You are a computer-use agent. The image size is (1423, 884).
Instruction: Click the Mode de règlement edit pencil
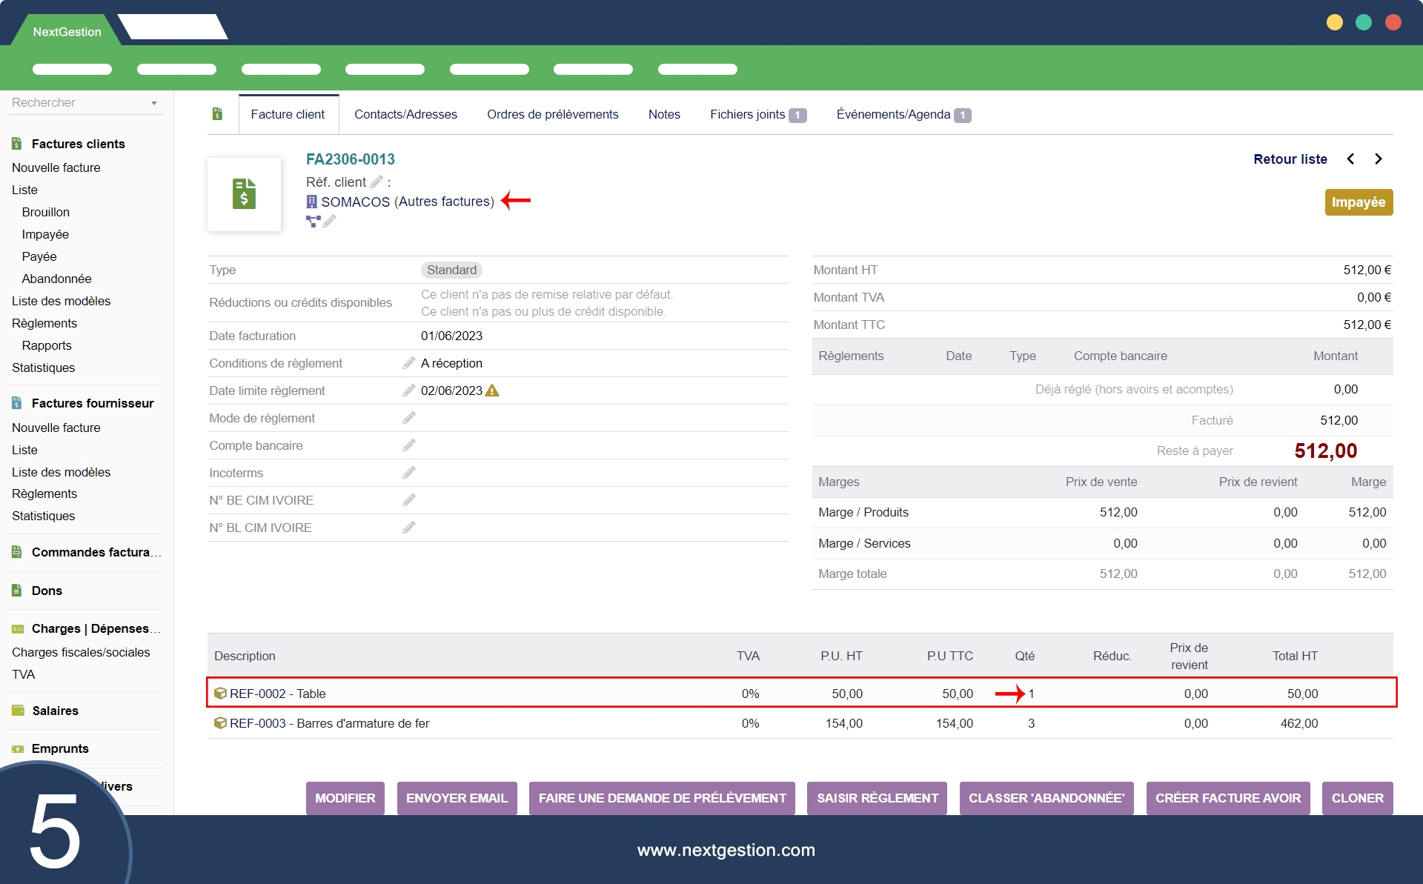pyautogui.click(x=408, y=418)
